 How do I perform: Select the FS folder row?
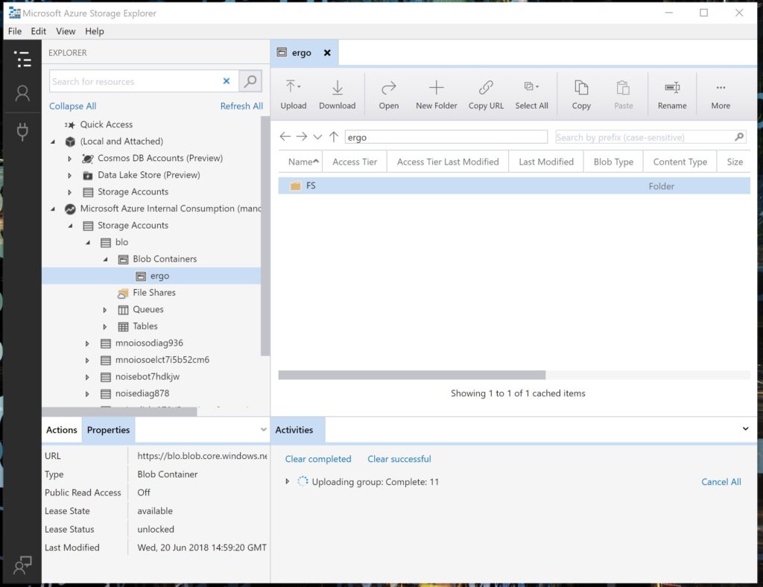pyautogui.click(x=514, y=185)
